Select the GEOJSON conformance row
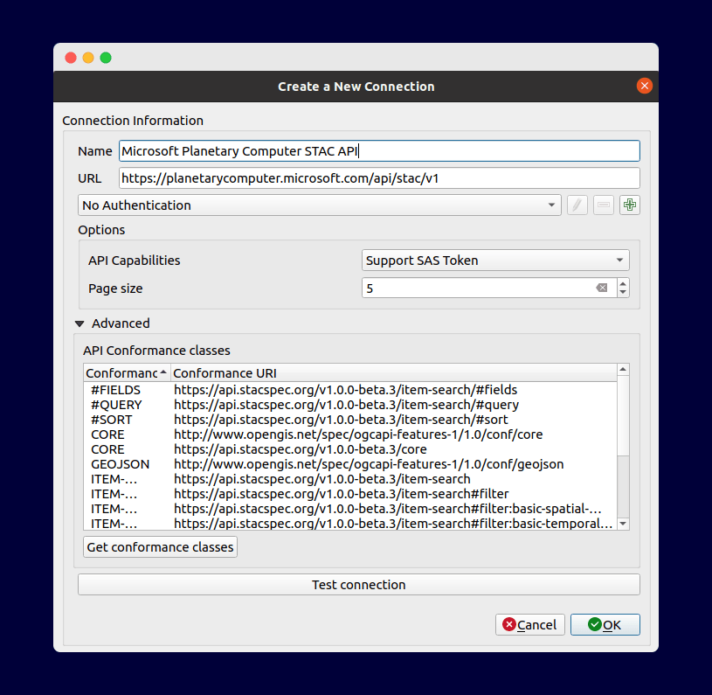712x695 pixels. [x=262, y=464]
